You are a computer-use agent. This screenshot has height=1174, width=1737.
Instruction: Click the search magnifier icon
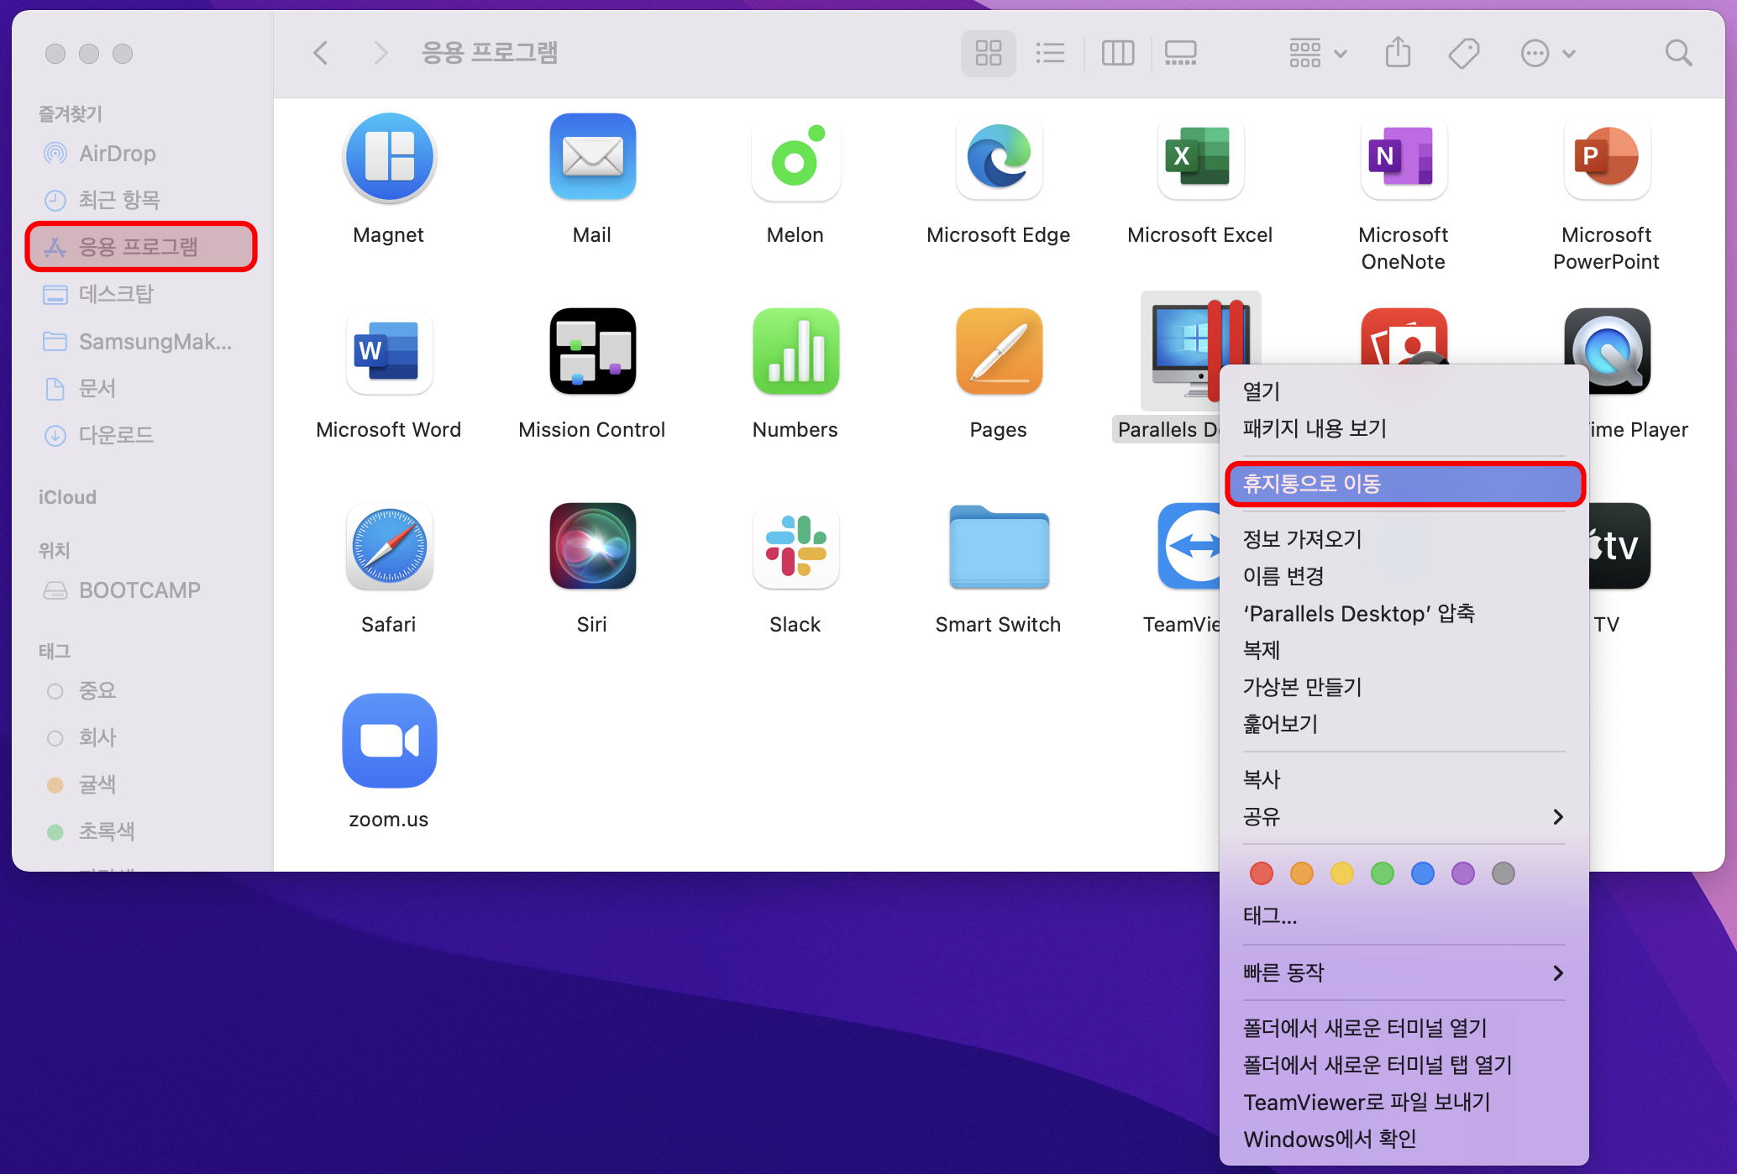(1678, 53)
